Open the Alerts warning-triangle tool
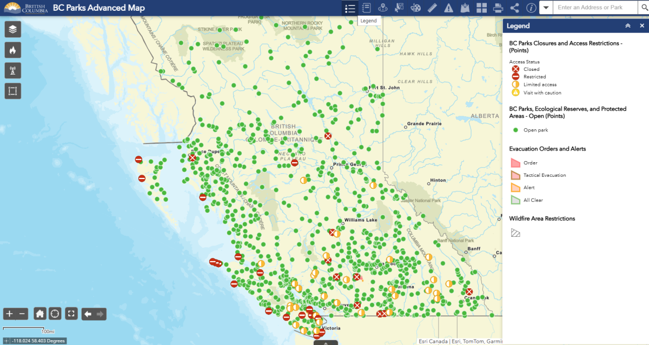Screen dimensions: 649x345 (x=448, y=8)
